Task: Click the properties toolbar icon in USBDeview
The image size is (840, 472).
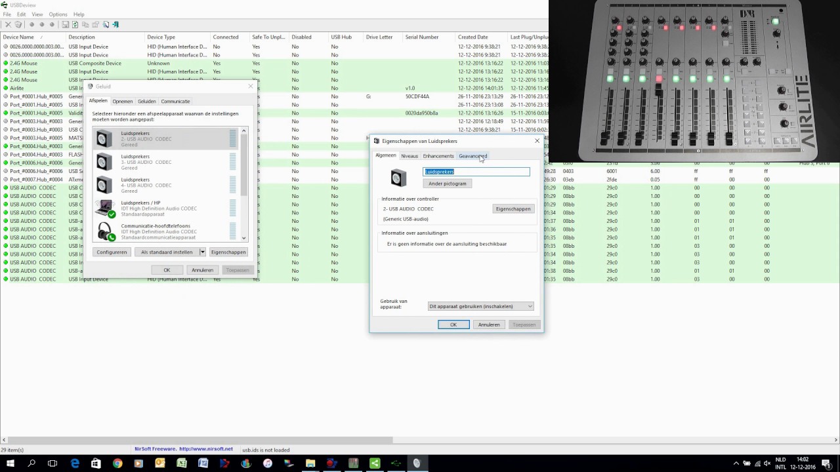Action: [96, 24]
